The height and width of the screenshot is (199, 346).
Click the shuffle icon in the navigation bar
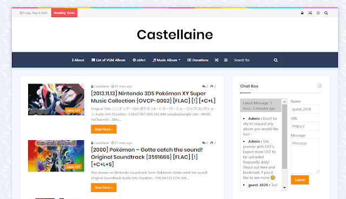pos(216,60)
